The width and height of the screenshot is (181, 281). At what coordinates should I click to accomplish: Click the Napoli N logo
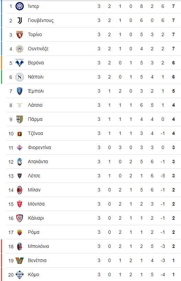[x=20, y=77]
